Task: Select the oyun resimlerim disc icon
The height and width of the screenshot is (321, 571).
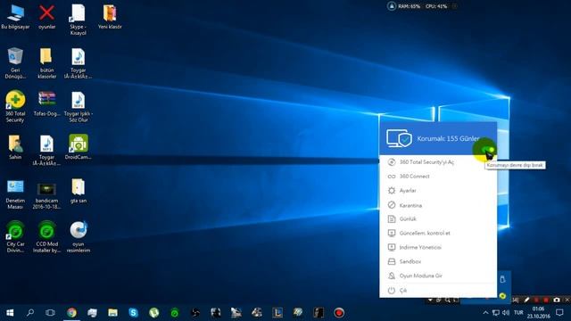Action: click(78, 237)
